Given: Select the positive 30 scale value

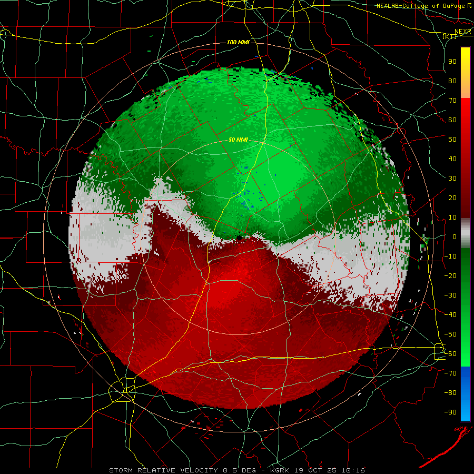Looking at the screenshot, I should tap(452, 179).
